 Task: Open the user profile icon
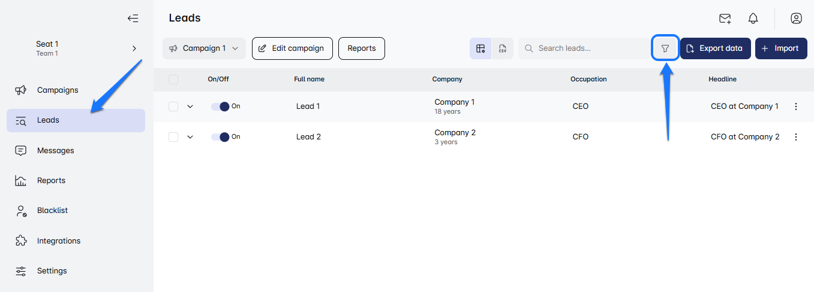(796, 19)
